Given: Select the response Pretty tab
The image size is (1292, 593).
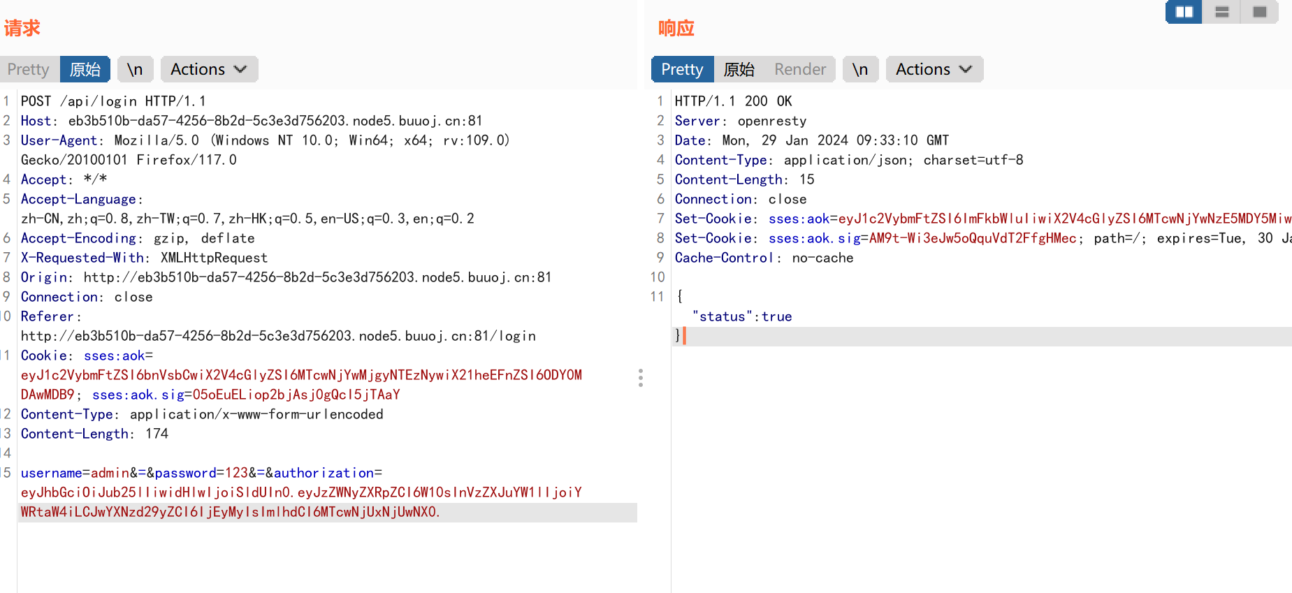Looking at the screenshot, I should [x=682, y=69].
